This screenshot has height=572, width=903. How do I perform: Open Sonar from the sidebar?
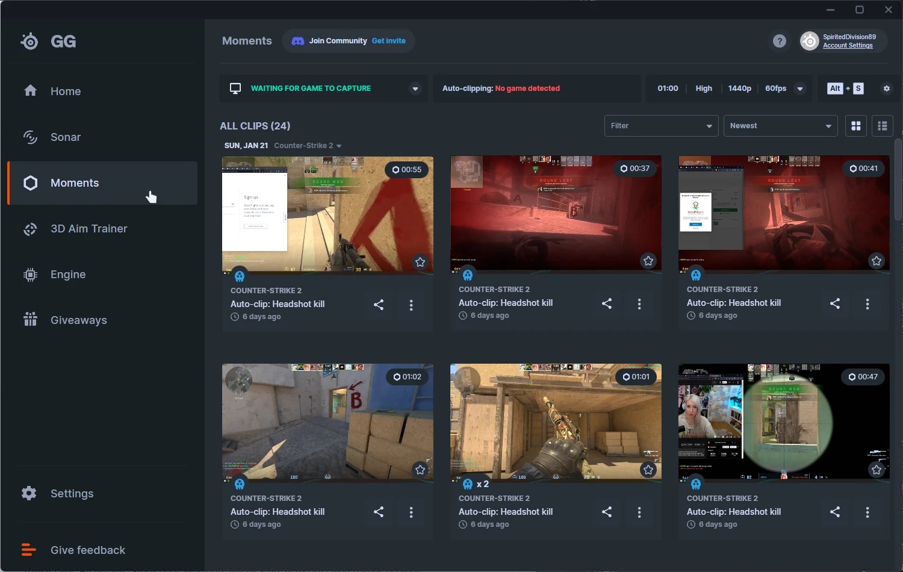(x=102, y=137)
